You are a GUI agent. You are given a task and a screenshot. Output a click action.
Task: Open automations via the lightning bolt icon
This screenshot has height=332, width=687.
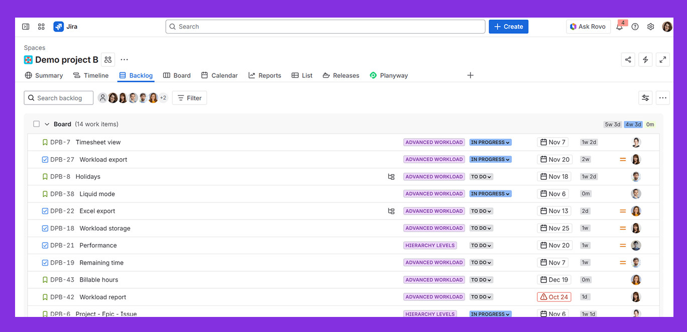point(645,59)
